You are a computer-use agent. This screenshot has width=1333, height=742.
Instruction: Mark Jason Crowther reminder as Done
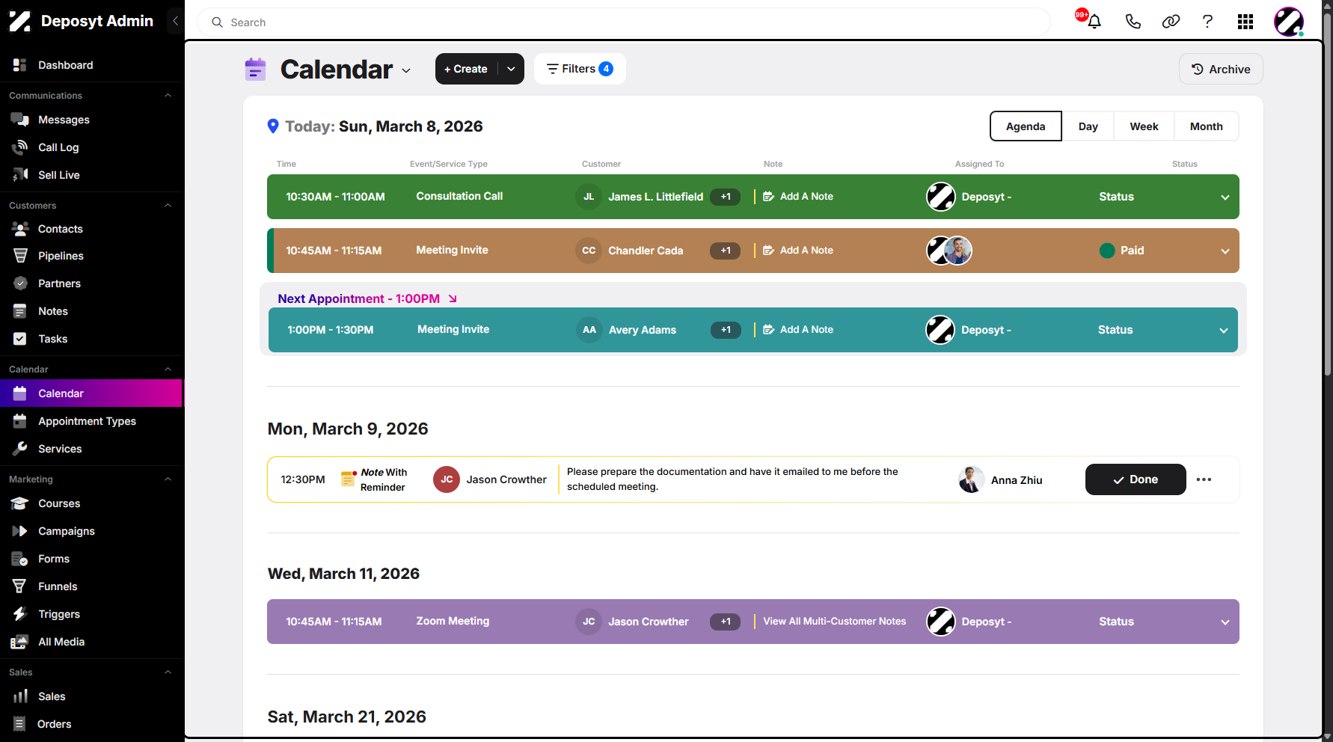pos(1136,479)
